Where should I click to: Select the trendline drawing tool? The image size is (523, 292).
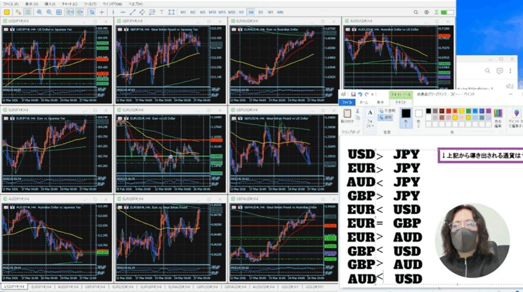tap(133, 12)
